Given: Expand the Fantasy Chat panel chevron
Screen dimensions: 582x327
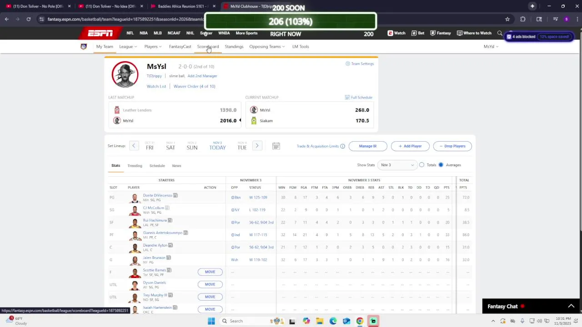Looking at the screenshot, I should [571, 306].
